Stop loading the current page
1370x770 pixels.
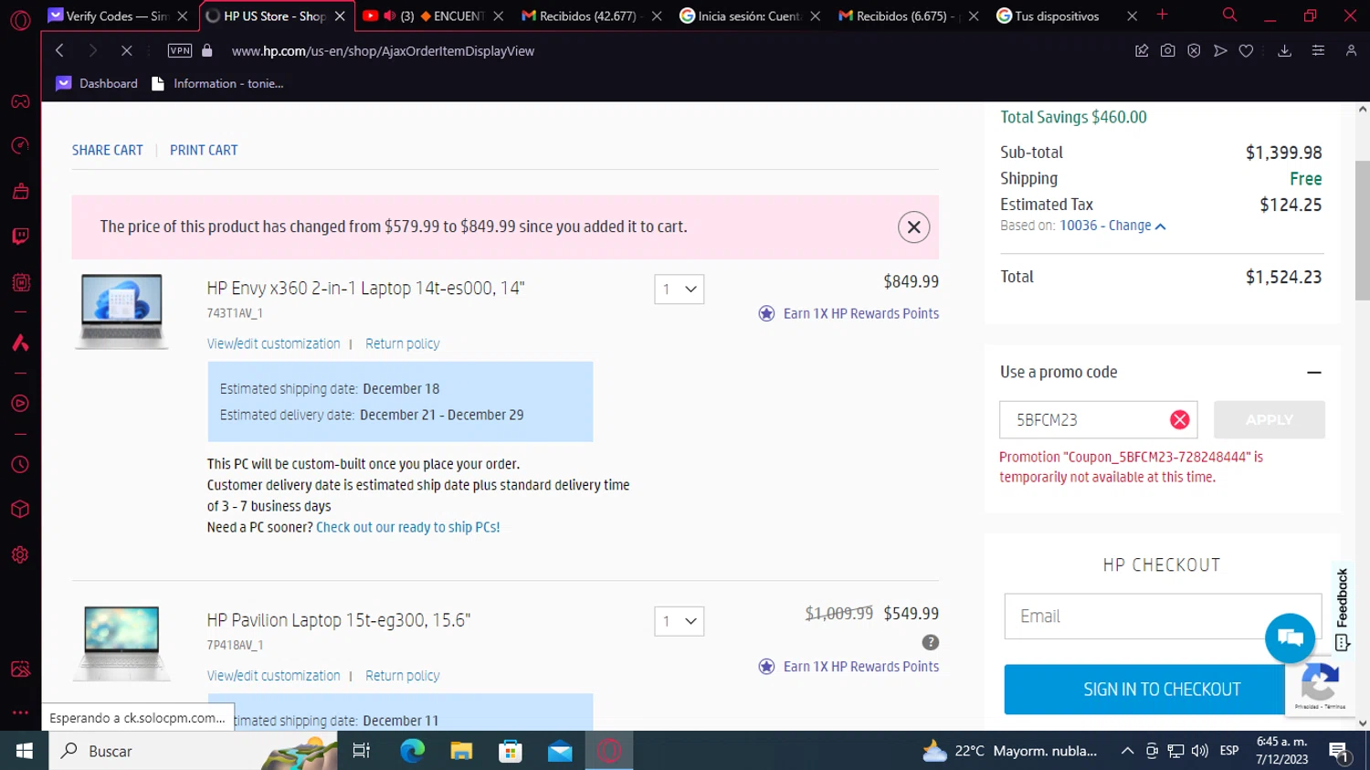(x=126, y=51)
